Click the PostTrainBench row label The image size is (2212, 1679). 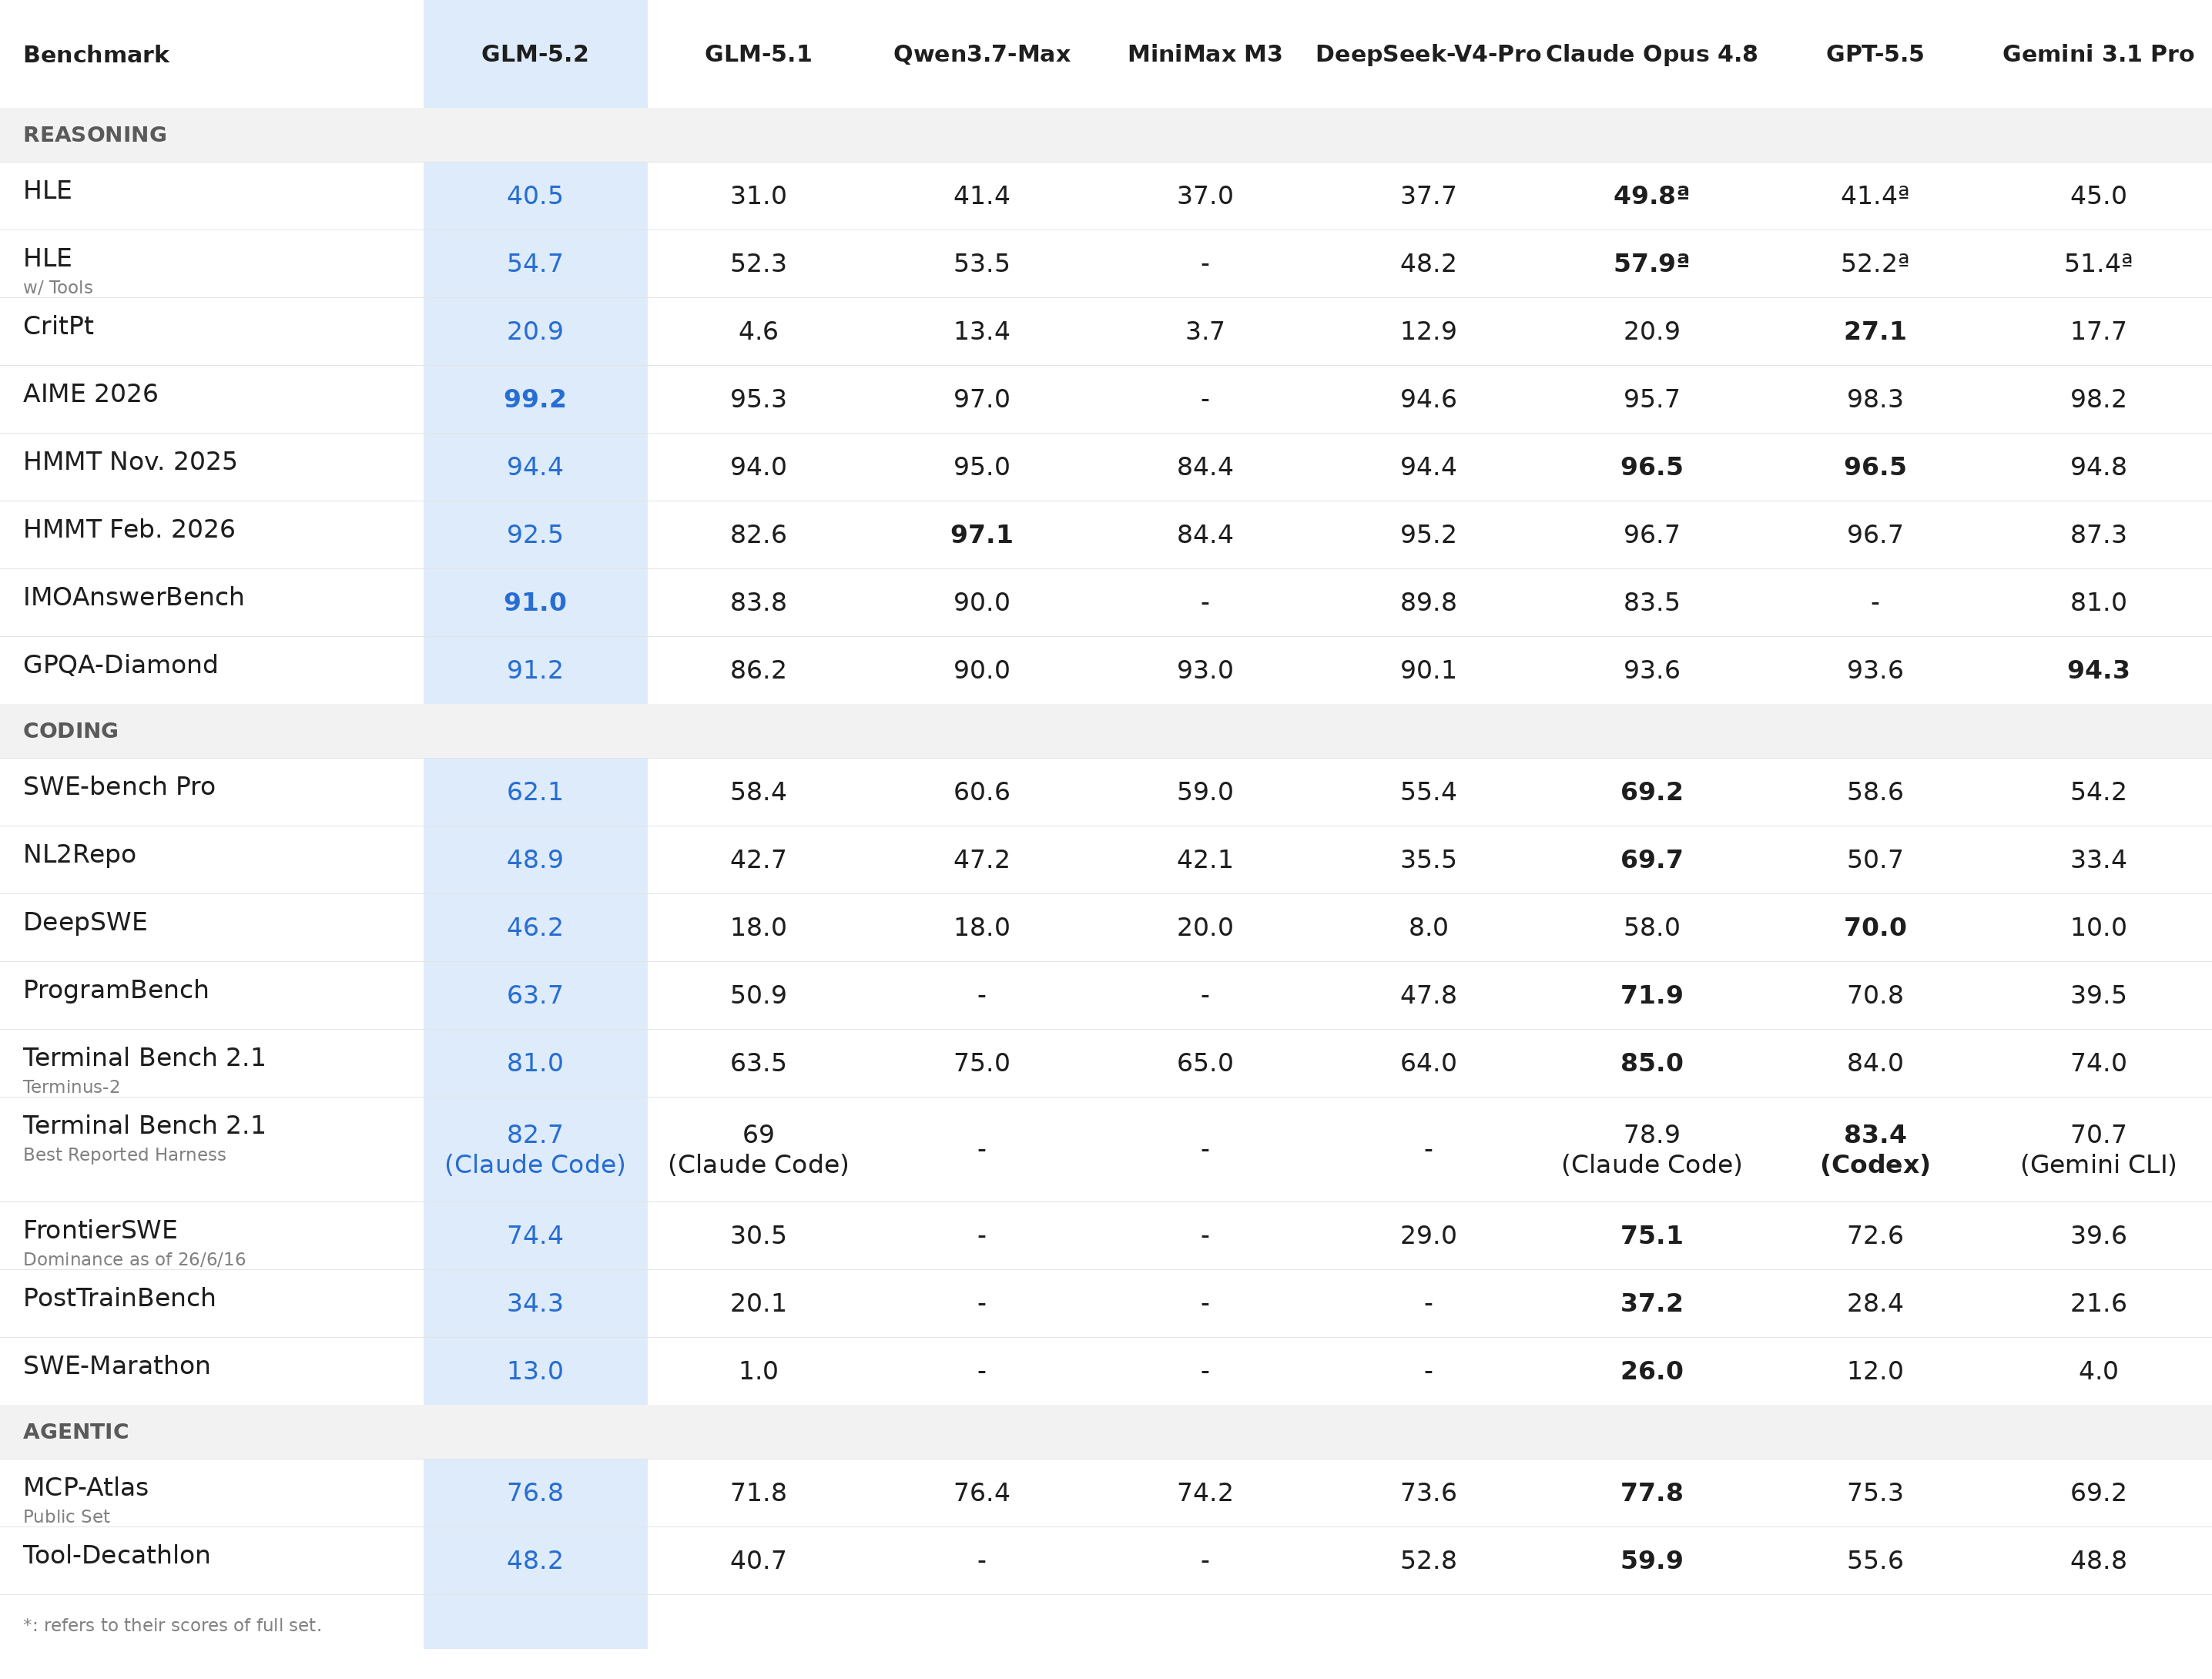pos(119,1298)
